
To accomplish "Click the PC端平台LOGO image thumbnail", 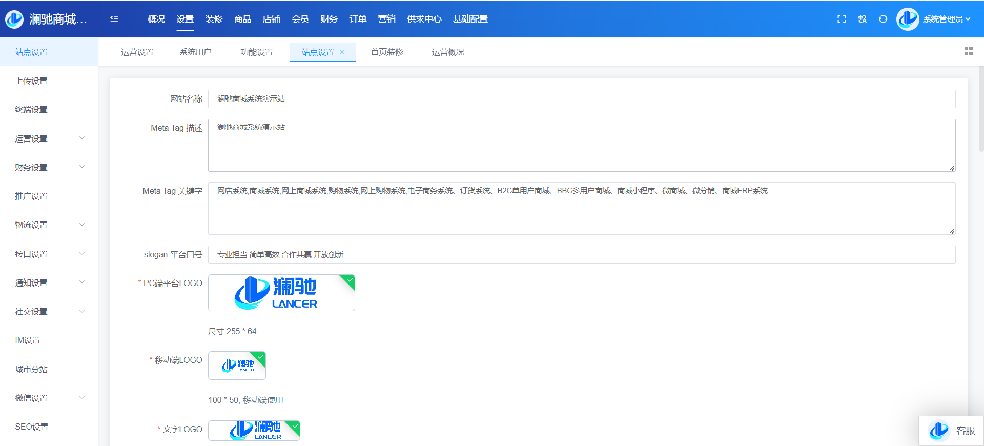I will point(281,293).
